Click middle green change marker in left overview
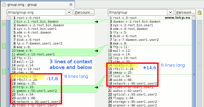 click(x=4, y=46)
